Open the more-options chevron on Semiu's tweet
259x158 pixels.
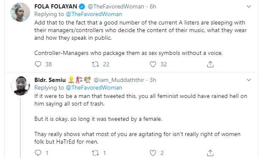tap(249, 80)
